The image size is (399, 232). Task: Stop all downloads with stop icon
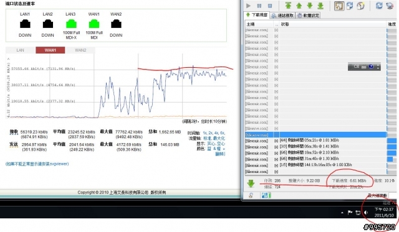click(270, 6)
